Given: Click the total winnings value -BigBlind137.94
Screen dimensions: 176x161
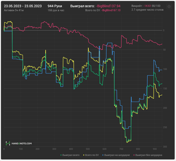Looking at the screenshot, I should click(x=108, y=6).
